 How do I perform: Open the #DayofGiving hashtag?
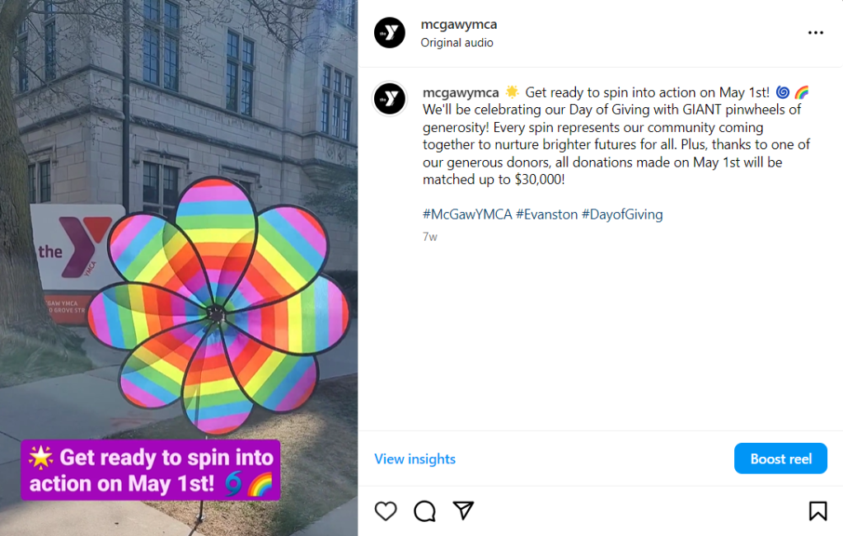pyautogui.click(x=622, y=214)
